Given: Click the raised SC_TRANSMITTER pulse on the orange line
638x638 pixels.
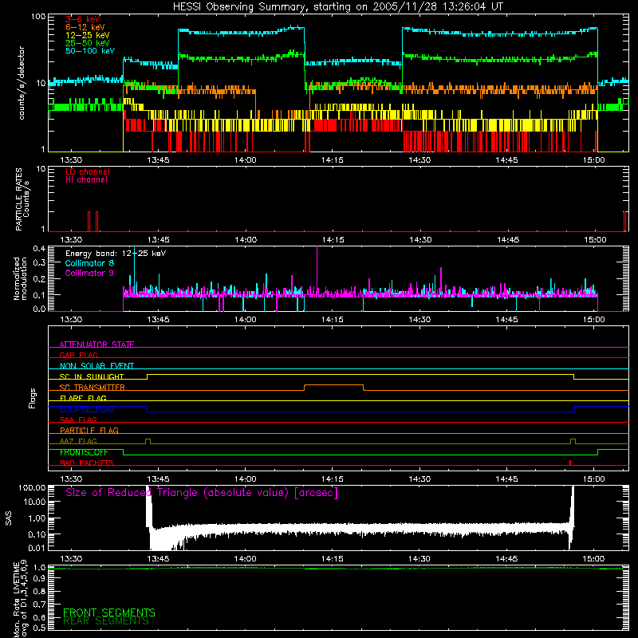Looking at the screenshot, I should tap(333, 385).
